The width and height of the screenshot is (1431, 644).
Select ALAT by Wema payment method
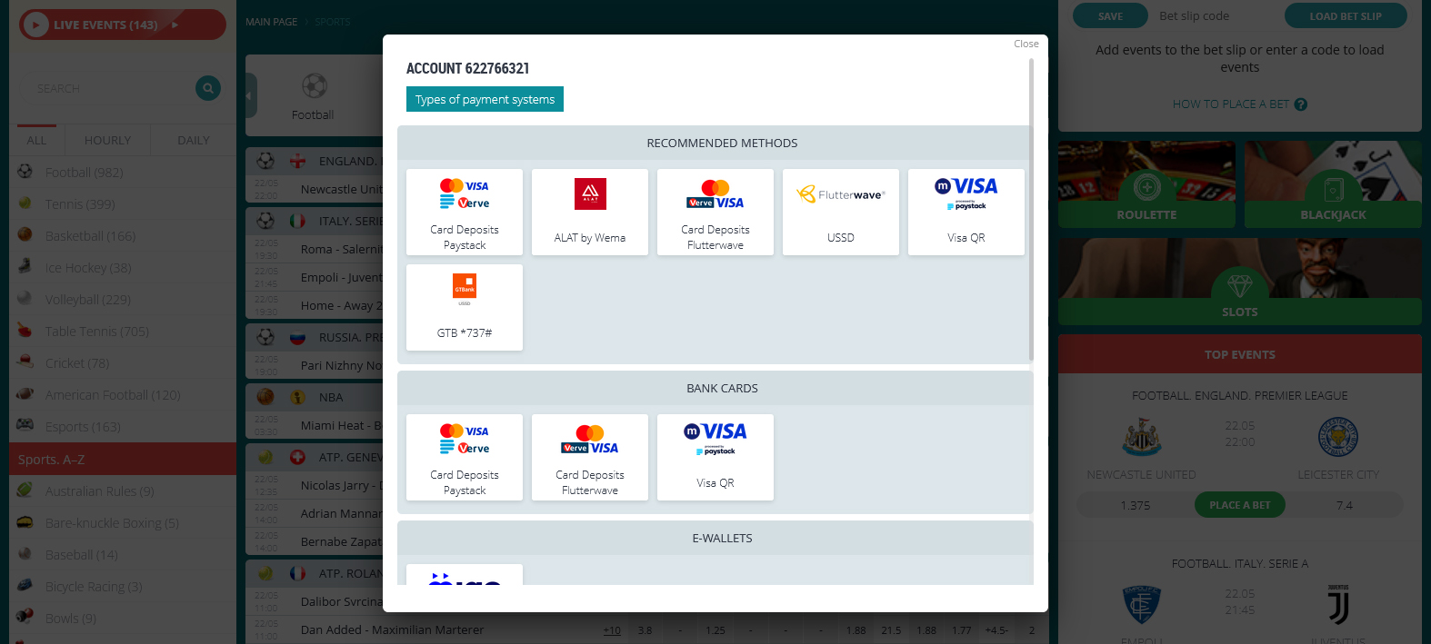click(x=590, y=212)
